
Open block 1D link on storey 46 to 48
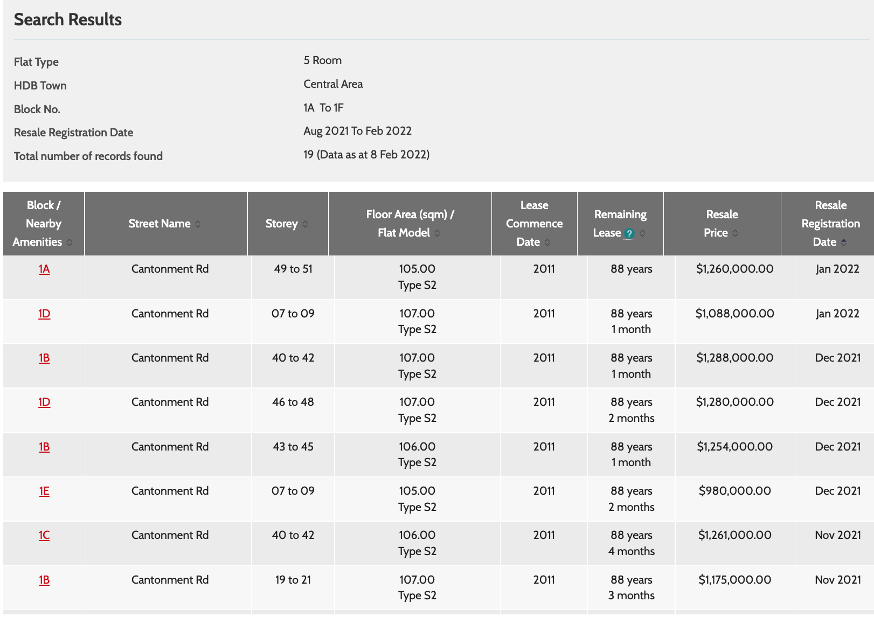point(44,402)
